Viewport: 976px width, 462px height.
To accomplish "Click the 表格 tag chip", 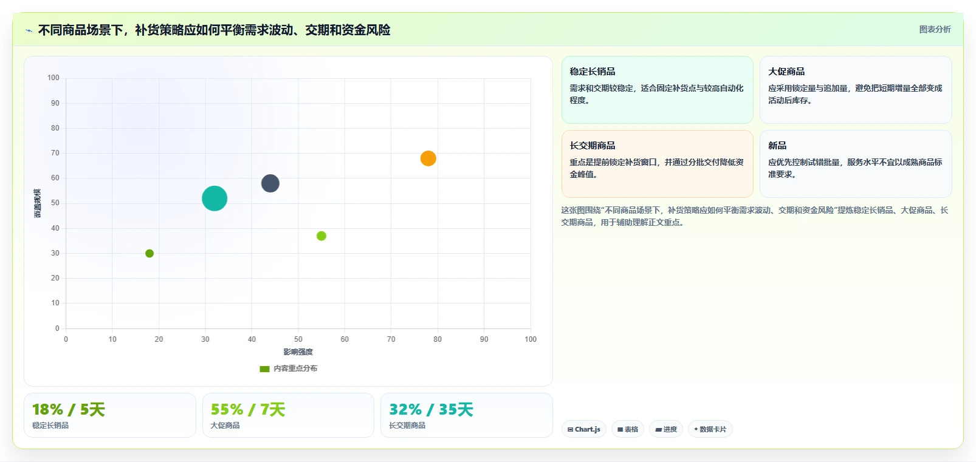I will click(x=628, y=429).
